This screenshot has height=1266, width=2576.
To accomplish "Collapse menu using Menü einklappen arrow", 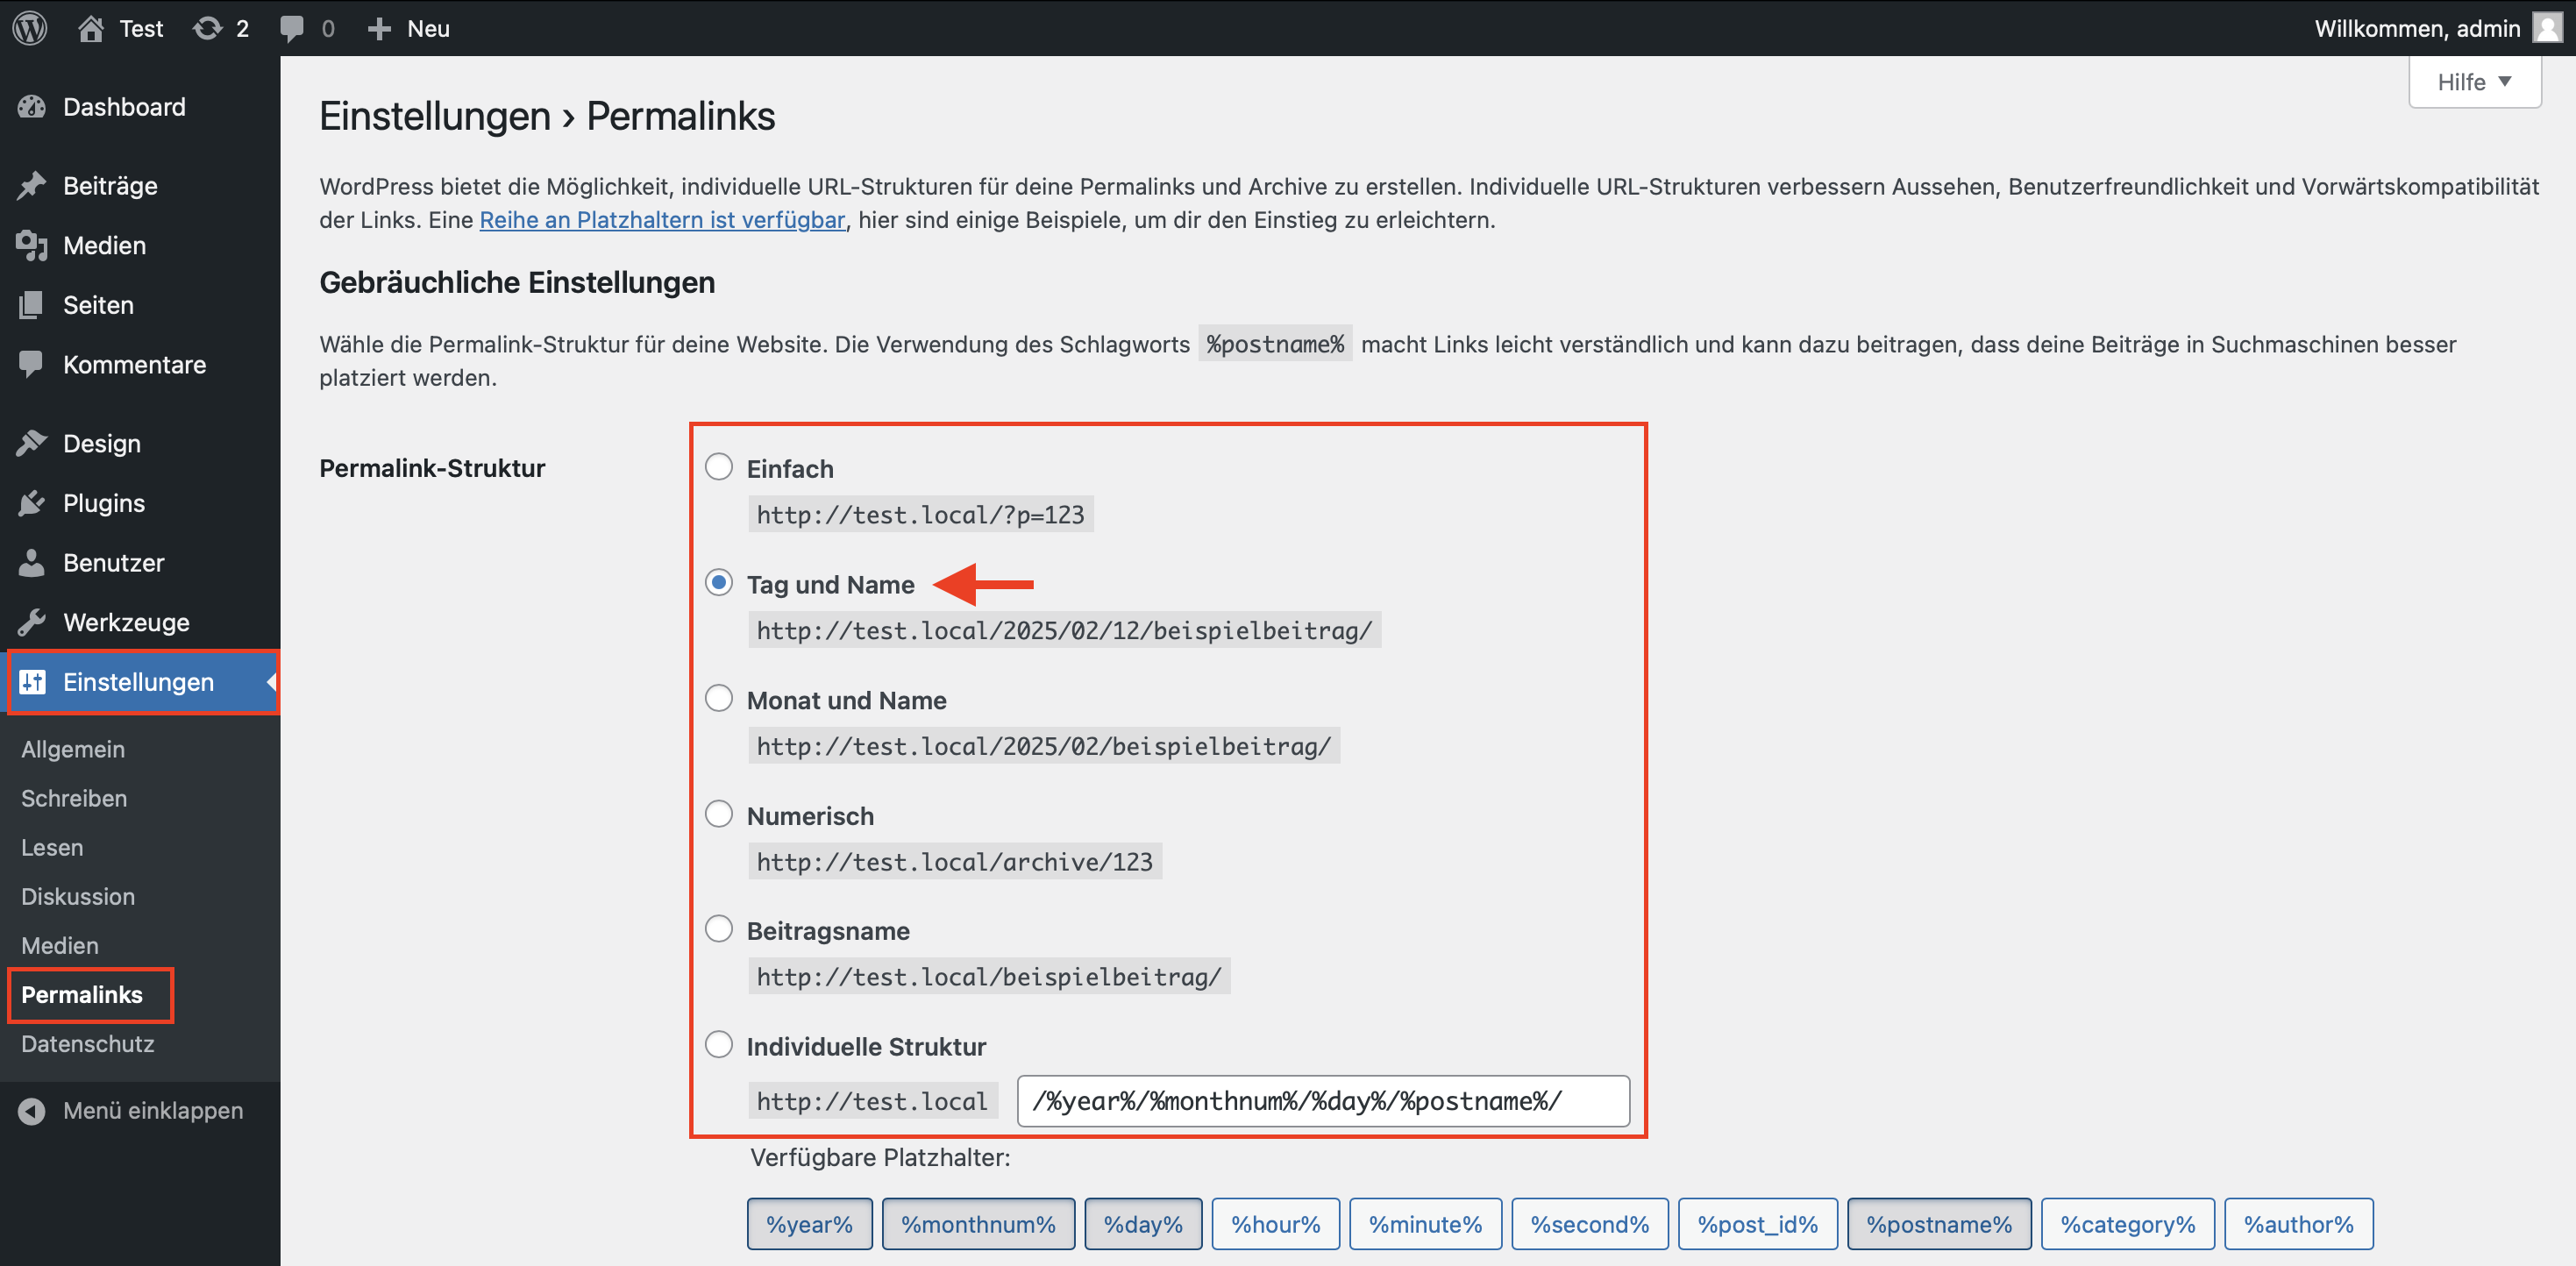I will tap(32, 1111).
